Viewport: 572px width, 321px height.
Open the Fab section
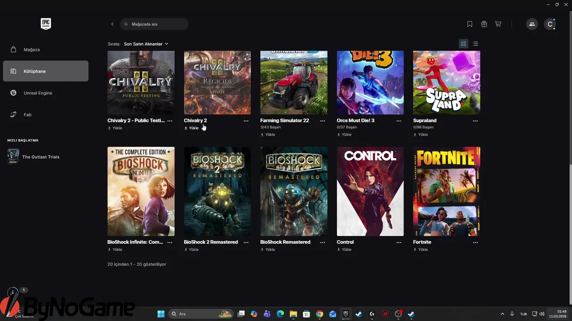click(46, 115)
